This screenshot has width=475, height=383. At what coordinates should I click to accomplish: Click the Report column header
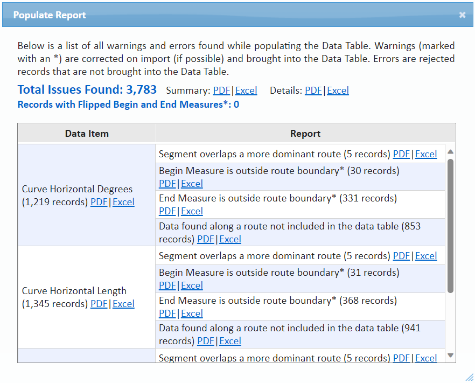(x=305, y=134)
